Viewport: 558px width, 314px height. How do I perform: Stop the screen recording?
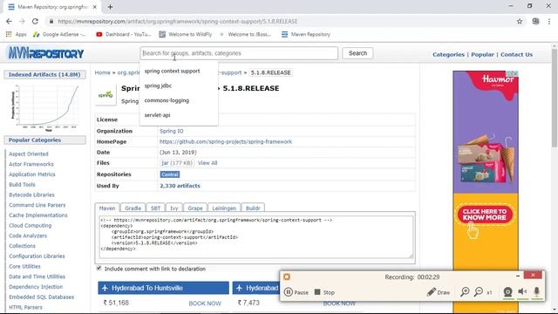point(324,292)
